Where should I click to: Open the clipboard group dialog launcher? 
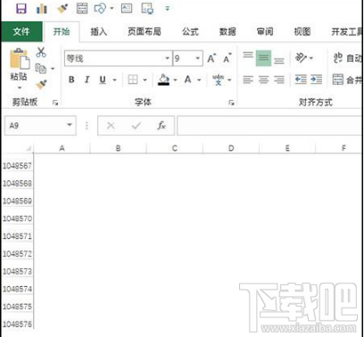55,103
